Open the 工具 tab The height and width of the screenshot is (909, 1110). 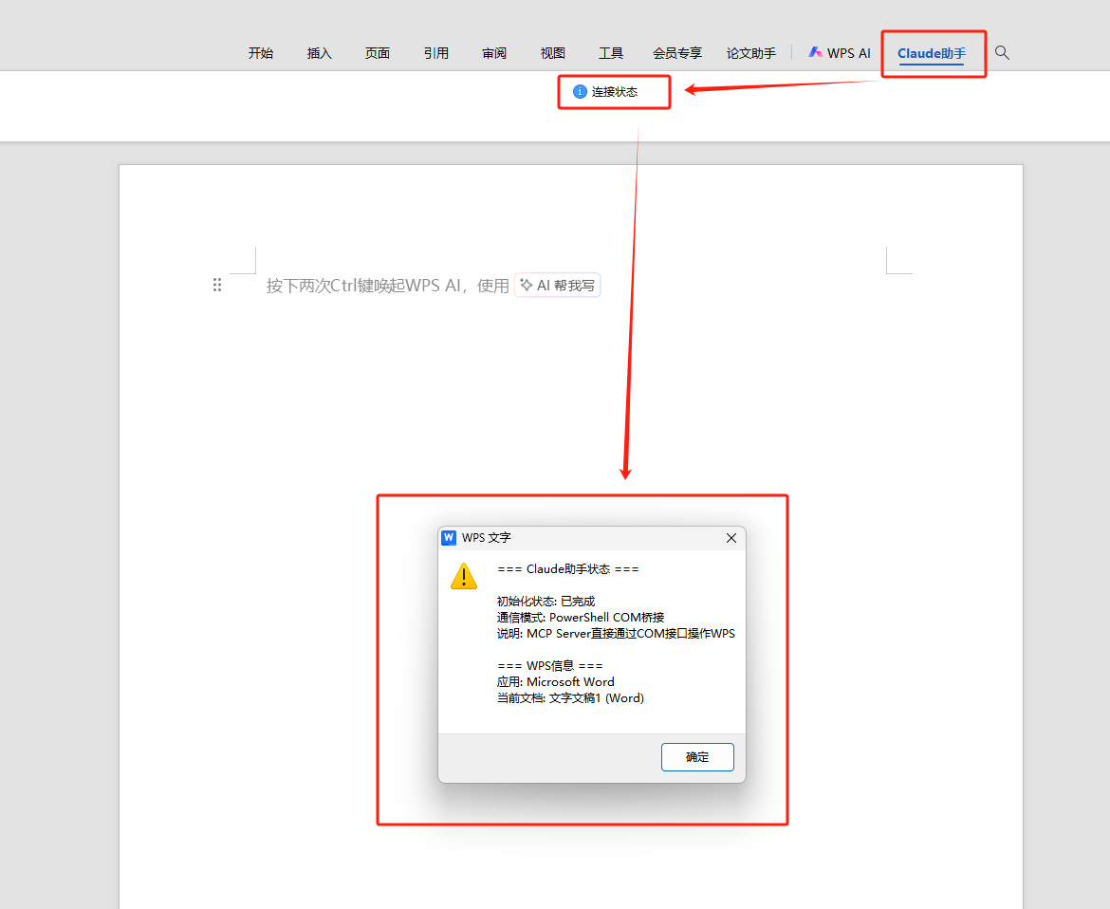point(611,53)
